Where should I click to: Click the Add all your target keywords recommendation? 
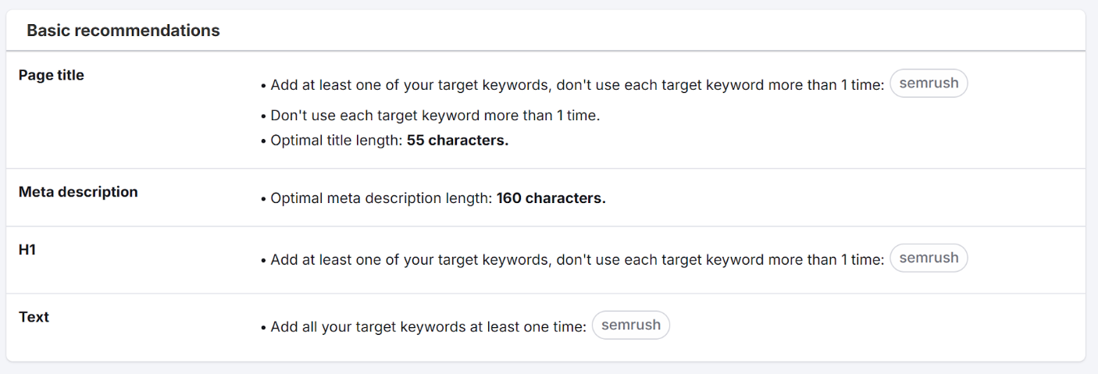(428, 327)
